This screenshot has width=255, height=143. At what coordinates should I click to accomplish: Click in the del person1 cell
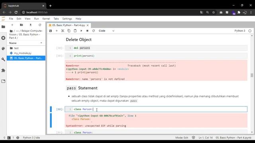(156, 48)
